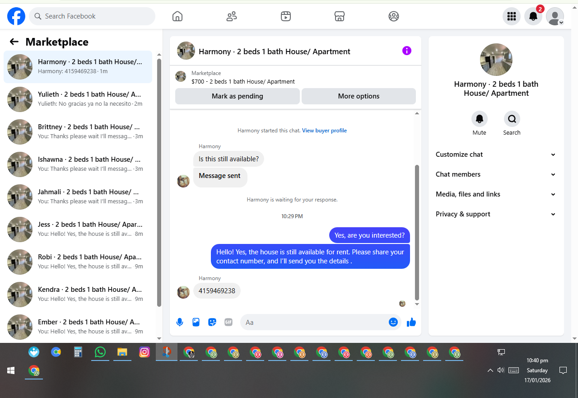Choose a GIF icon in composer
Image resolution: width=578 pixels, height=398 pixels.
[x=228, y=322]
